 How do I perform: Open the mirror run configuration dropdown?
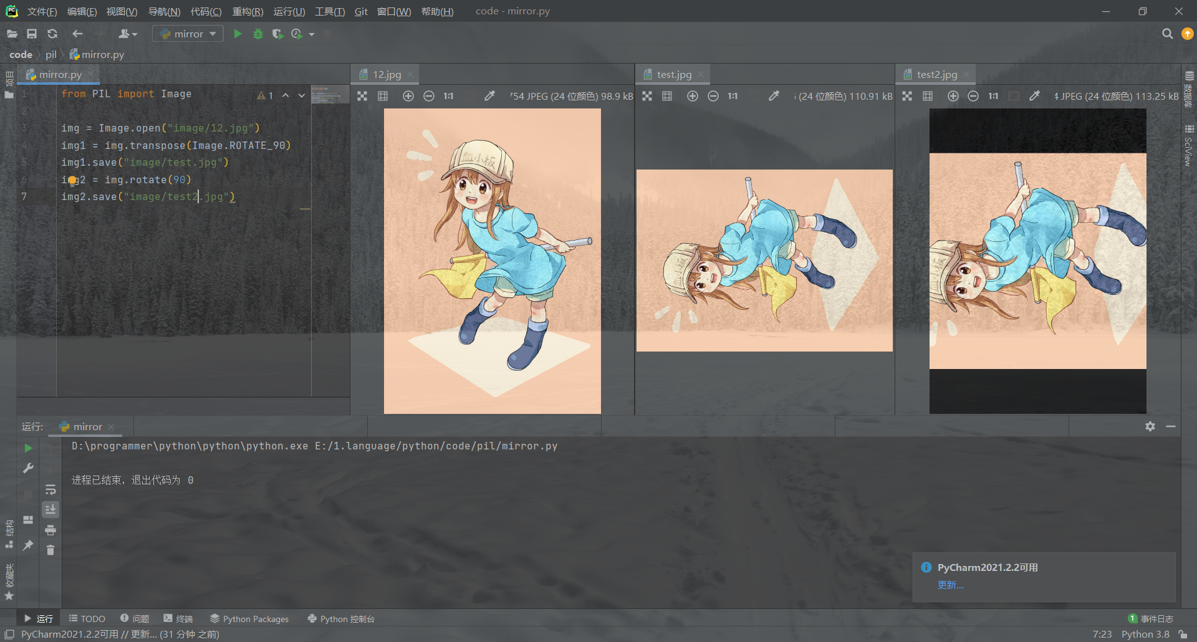point(188,34)
